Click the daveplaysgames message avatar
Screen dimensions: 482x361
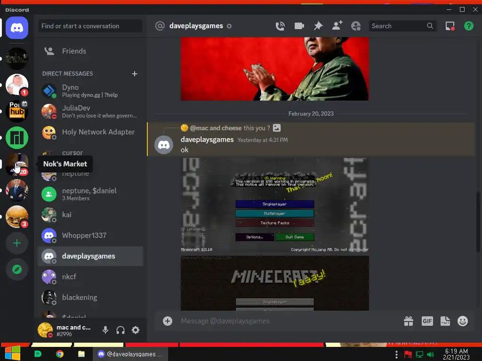[x=163, y=145]
